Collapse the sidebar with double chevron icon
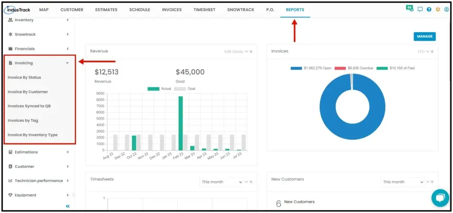 68,206
